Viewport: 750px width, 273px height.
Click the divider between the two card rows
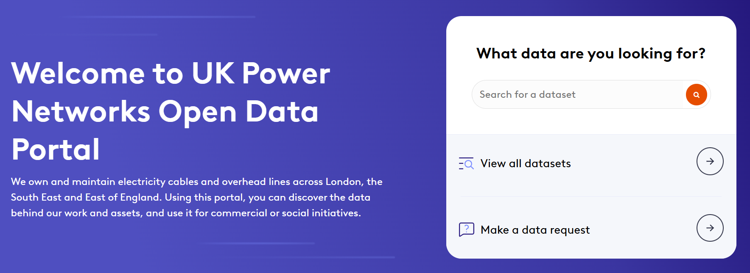pos(590,196)
